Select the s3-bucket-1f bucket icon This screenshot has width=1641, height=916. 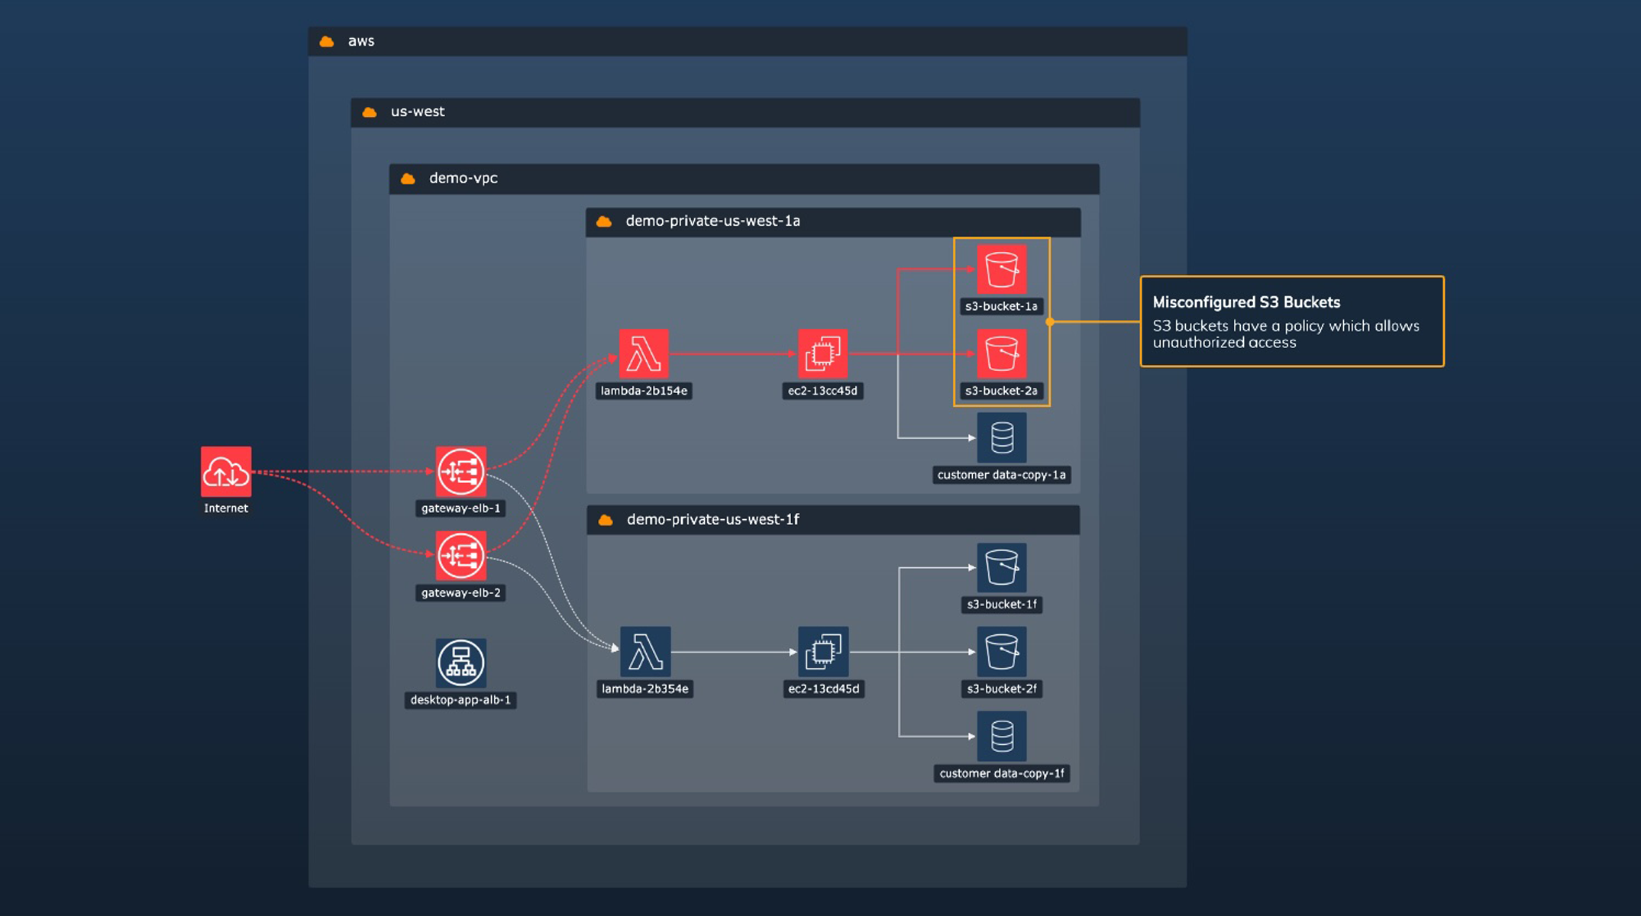pyautogui.click(x=1001, y=567)
